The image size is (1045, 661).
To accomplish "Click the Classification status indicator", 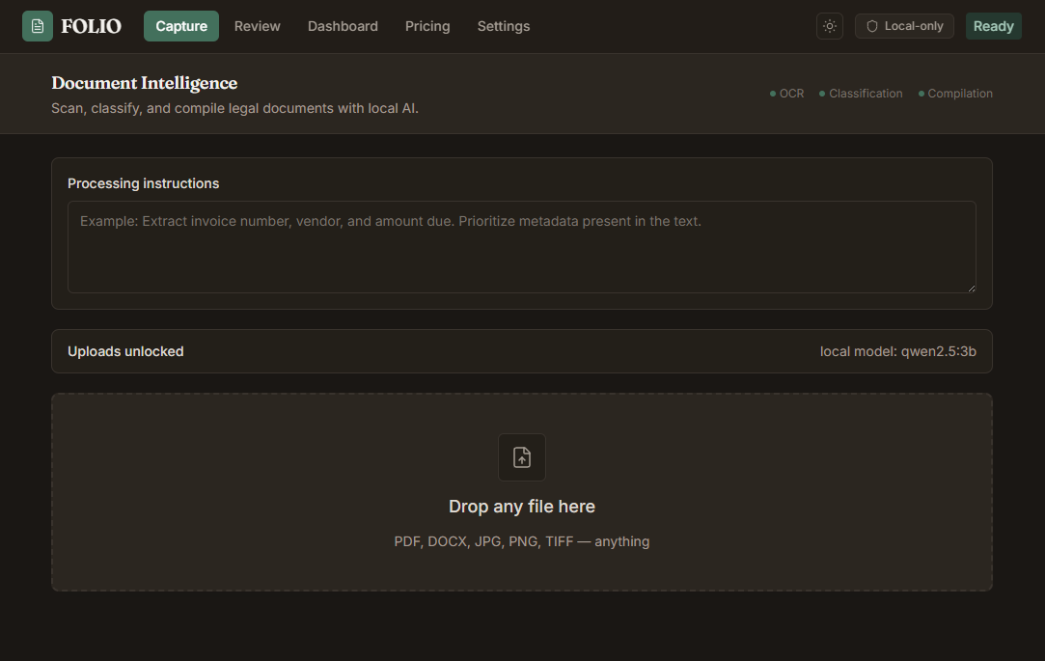I will tap(861, 94).
